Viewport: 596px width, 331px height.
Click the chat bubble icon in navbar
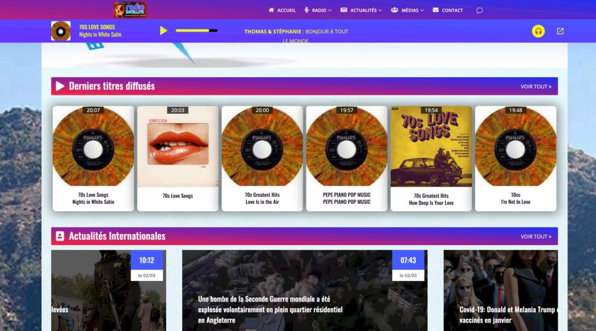pyautogui.click(x=480, y=10)
